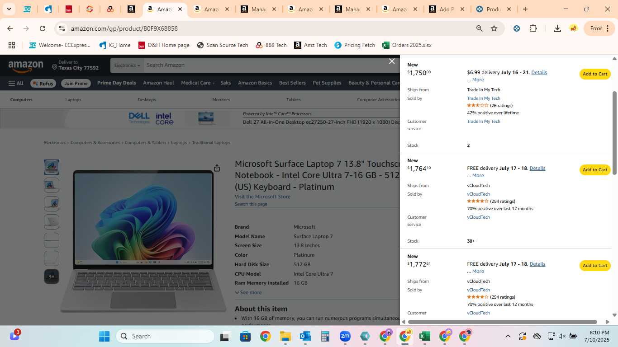Select the second product thumbnail

52,185
